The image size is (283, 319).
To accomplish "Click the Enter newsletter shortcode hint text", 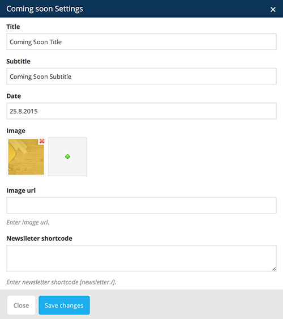I will [x=61, y=282].
